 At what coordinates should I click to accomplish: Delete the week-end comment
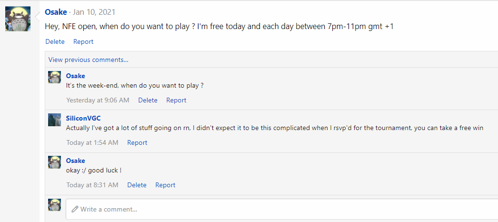coord(148,100)
